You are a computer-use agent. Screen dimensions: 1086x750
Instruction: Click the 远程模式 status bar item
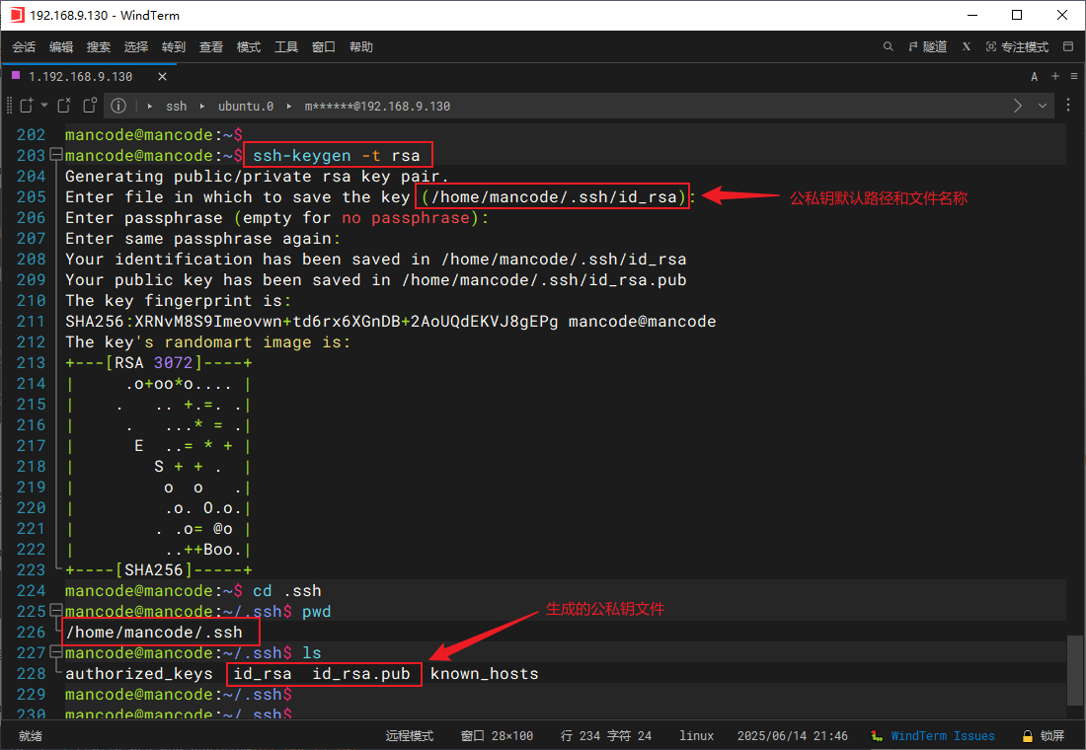pyautogui.click(x=409, y=735)
